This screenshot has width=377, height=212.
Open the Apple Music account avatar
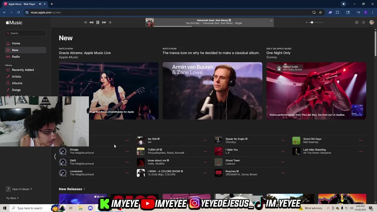tap(371, 22)
